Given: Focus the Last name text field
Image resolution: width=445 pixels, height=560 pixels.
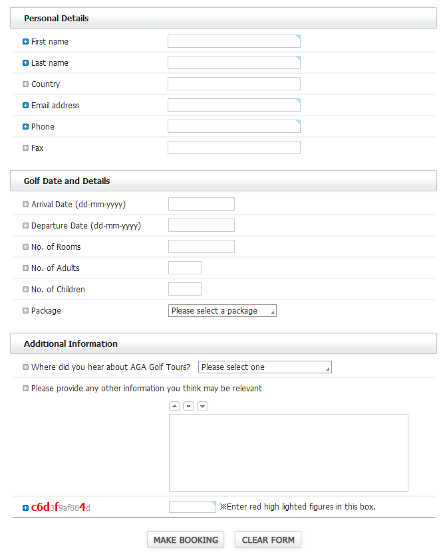Looking at the screenshot, I should tap(233, 63).
